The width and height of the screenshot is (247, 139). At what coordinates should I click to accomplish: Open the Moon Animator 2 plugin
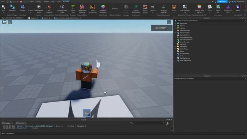point(93,8)
